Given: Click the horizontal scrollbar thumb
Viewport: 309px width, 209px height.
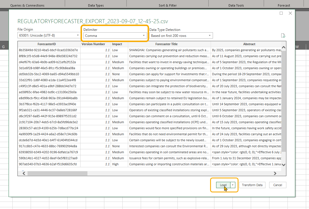Looking at the screenshot, I should (57, 173).
